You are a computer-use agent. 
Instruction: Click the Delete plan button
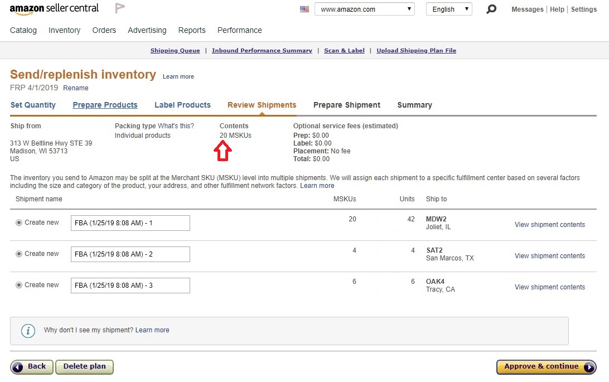point(84,366)
